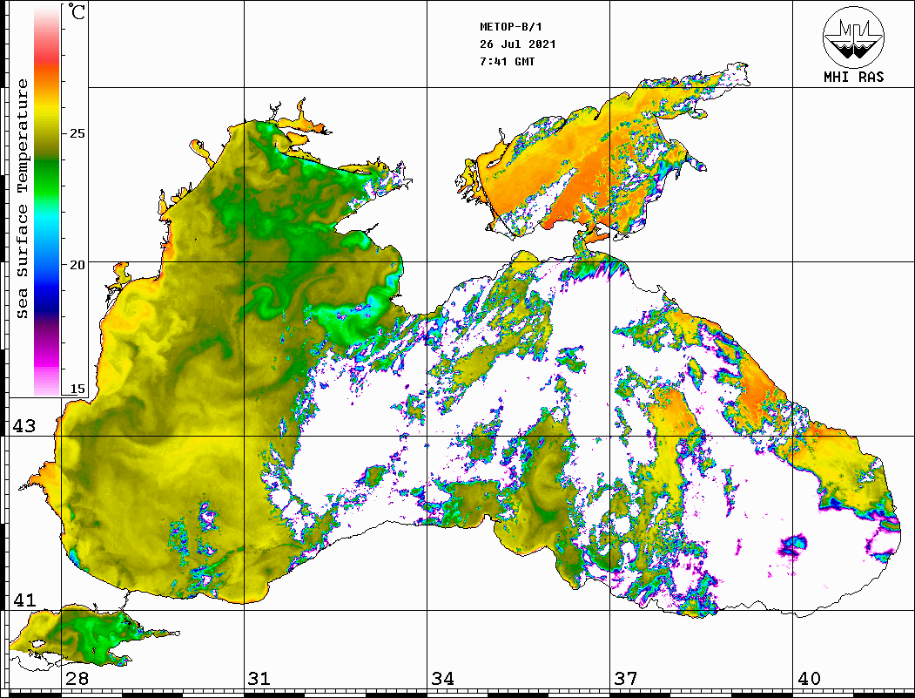
Task: Click the longitude 37 axis label
Action: [625, 679]
